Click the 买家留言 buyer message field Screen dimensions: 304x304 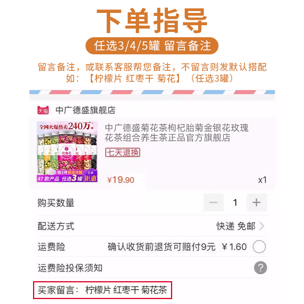click(103, 290)
